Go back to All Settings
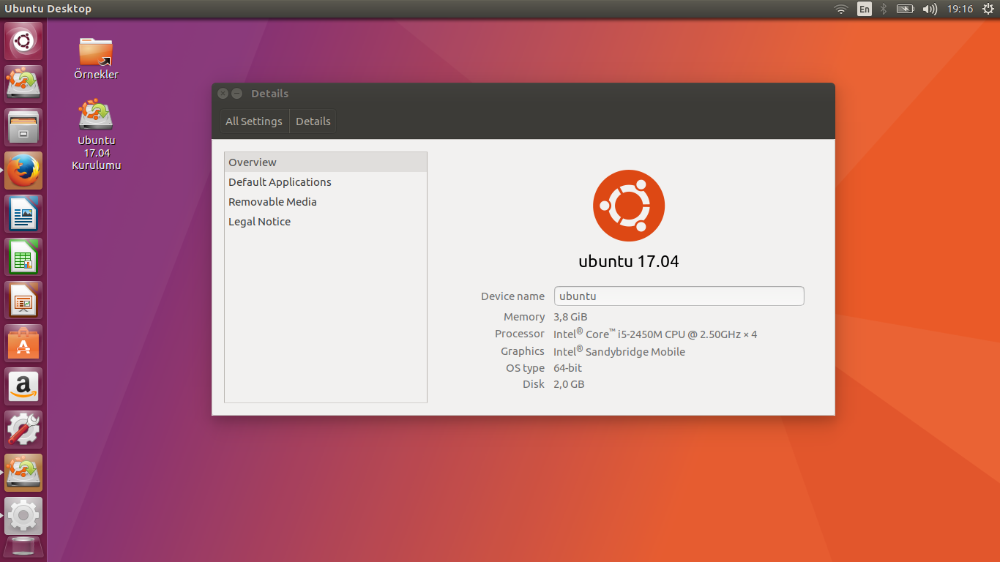Screen dimensions: 1000x562 tap(254, 121)
